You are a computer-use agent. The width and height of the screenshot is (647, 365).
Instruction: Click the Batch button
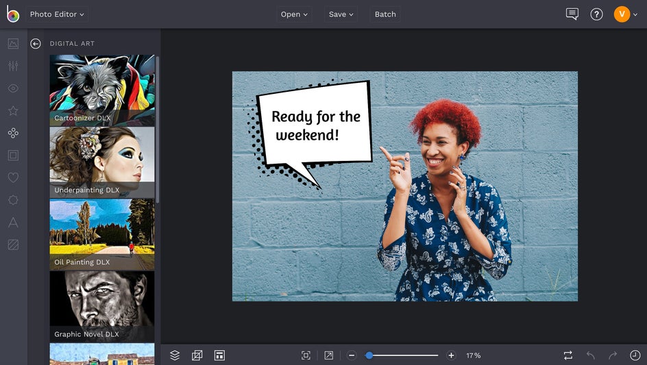click(385, 14)
